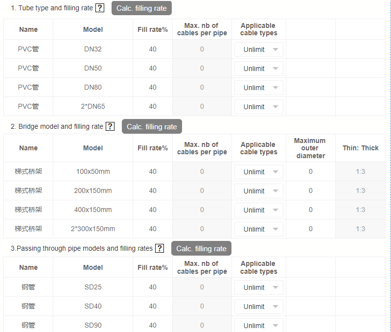This screenshot has width=391, height=332.
Task: Click help icon beside Bridge model heading
Action: coord(110,126)
